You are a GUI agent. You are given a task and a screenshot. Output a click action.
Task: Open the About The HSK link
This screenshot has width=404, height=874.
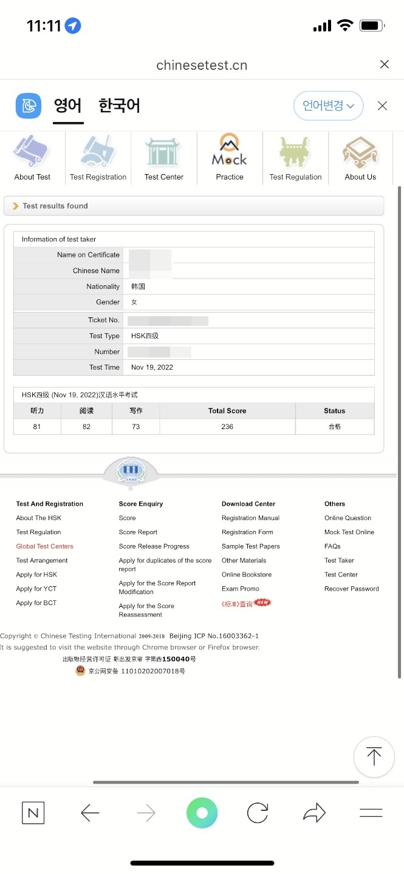tap(39, 518)
